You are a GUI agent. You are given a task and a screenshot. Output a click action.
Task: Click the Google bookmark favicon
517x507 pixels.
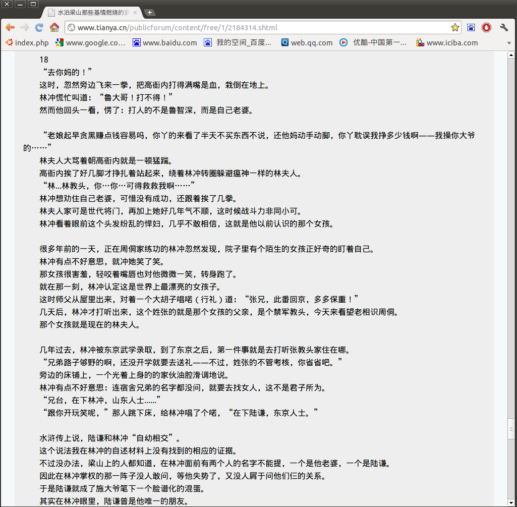click(x=60, y=42)
